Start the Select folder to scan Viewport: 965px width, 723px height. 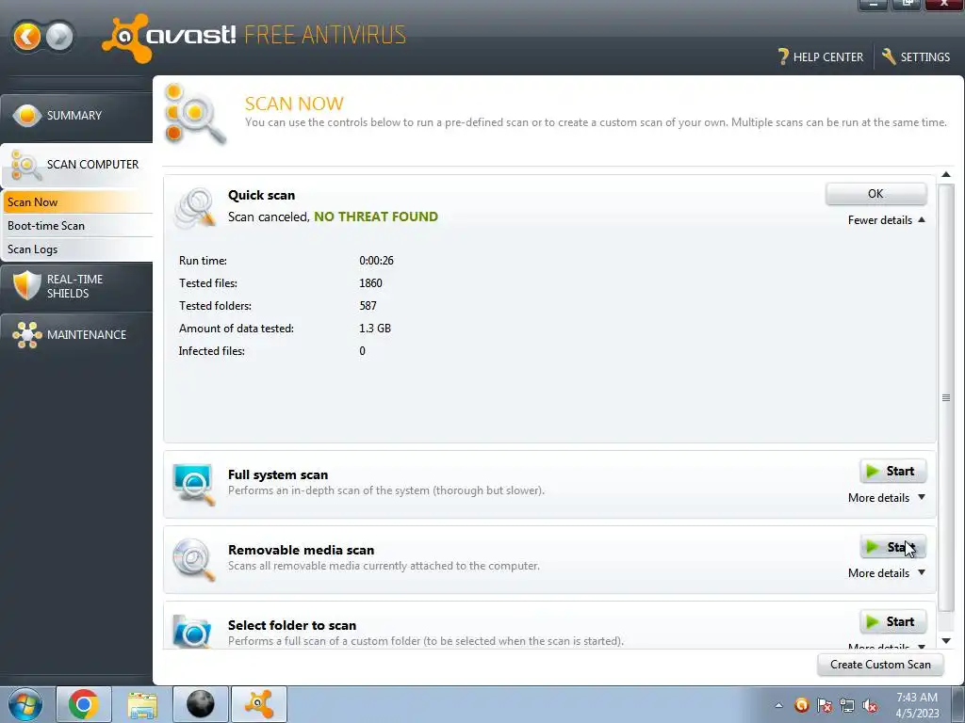coord(892,622)
